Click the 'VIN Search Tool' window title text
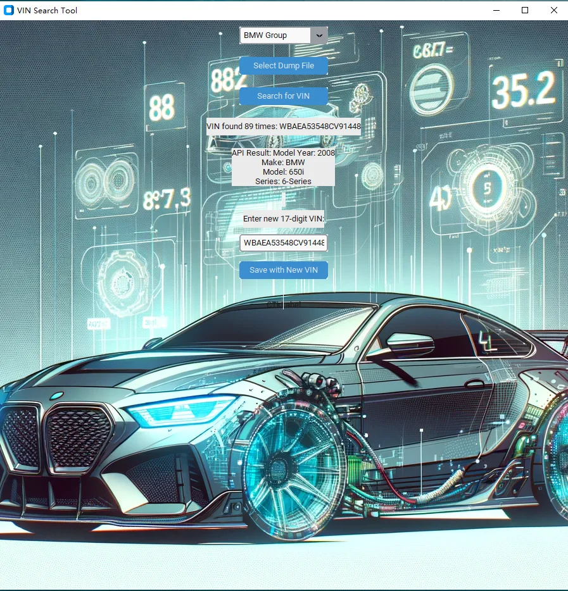This screenshot has width=568, height=591. pos(47,11)
